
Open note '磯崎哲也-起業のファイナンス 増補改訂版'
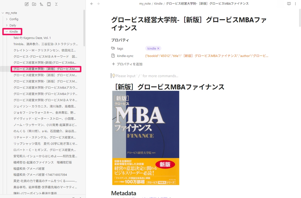[x=43, y=162]
